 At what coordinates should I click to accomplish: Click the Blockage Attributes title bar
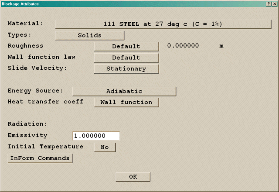pyautogui.click(x=131, y=4)
